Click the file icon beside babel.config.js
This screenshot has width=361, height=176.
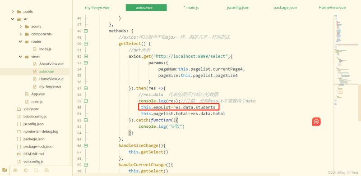pos(19,117)
